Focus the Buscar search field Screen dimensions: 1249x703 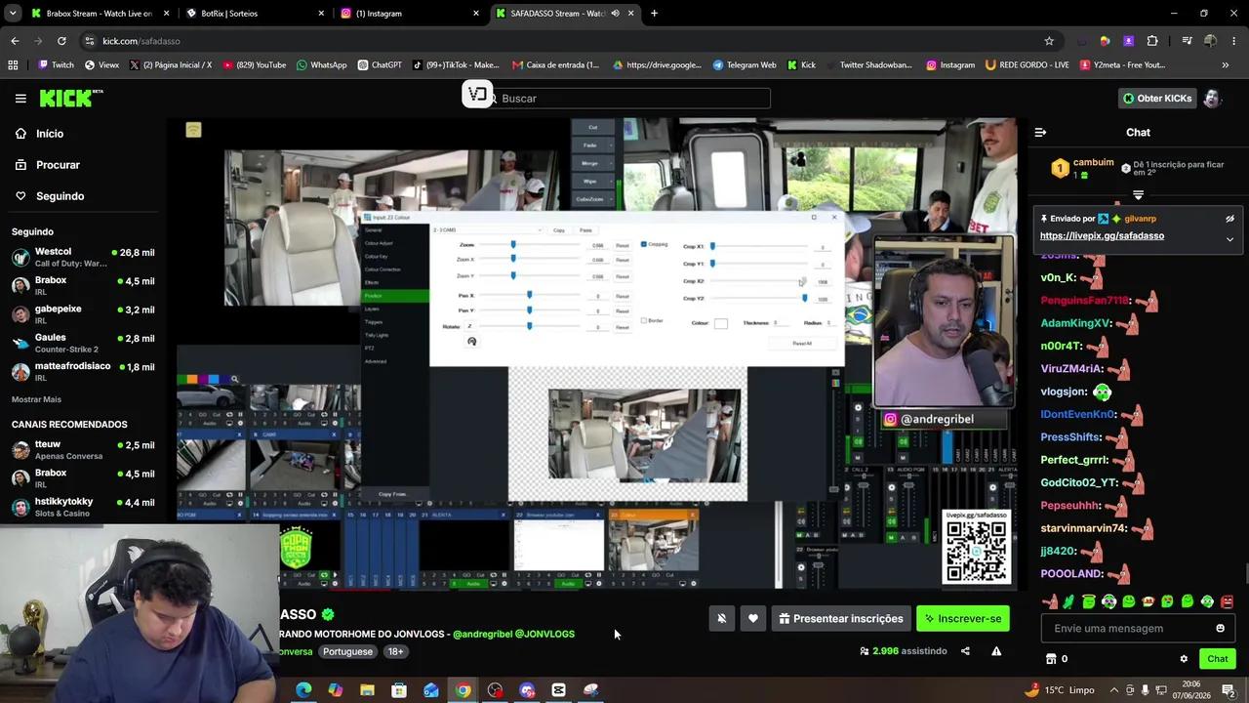click(x=629, y=98)
